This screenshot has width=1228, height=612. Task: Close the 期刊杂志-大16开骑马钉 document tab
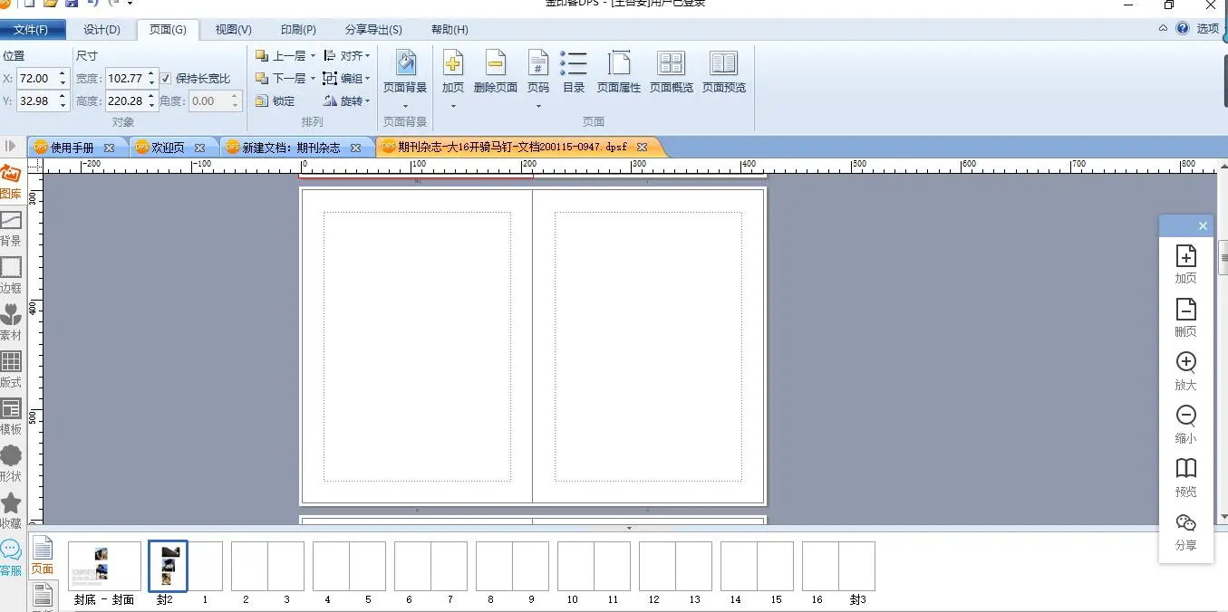pos(642,147)
